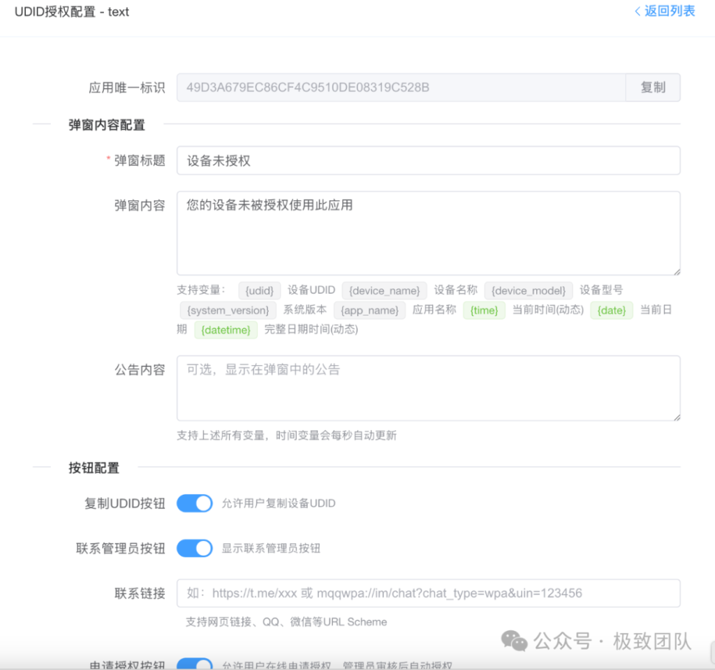Click the 复制 button to copy app identifier

653,87
